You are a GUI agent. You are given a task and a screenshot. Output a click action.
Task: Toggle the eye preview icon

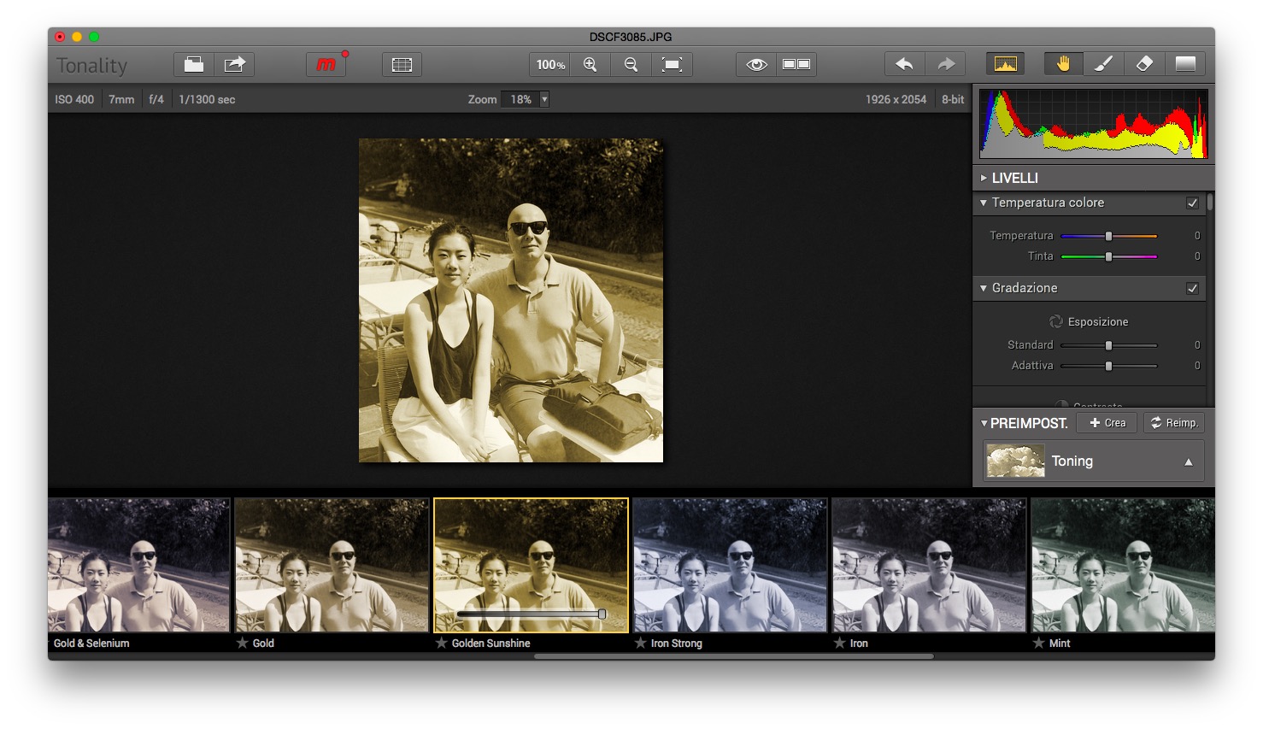756,65
